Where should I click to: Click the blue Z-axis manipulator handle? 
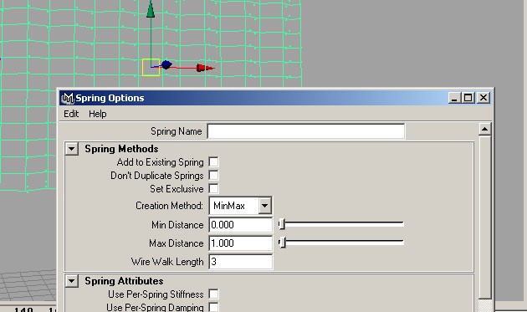click(x=166, y=64)
